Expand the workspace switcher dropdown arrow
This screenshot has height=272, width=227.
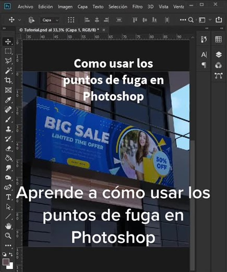[210, 20]
